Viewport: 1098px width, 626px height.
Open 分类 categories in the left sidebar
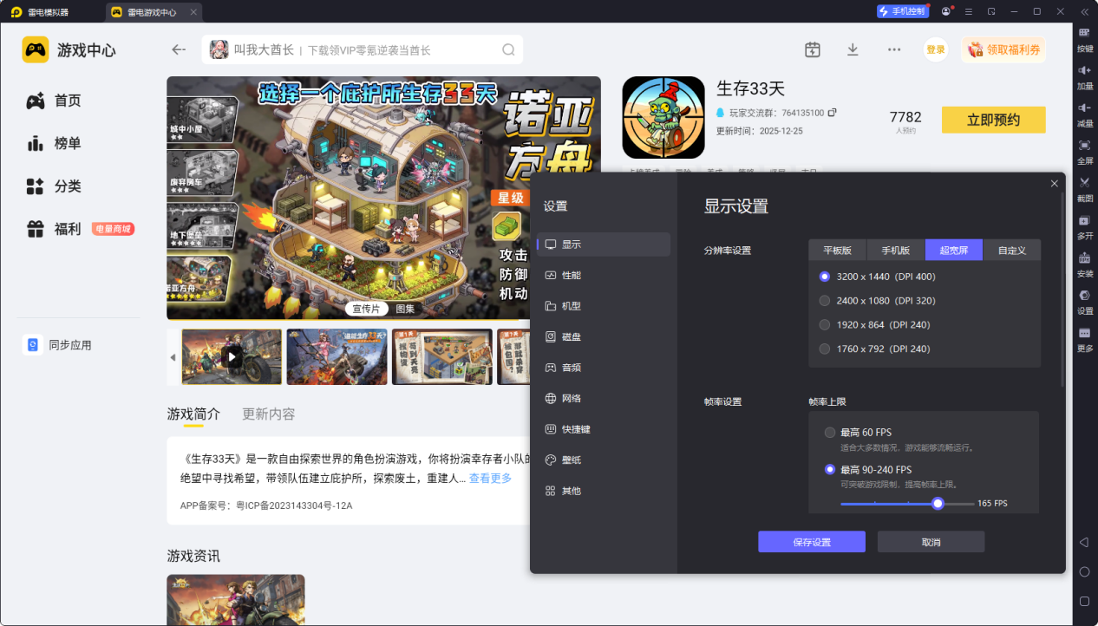pyautogui.click(x=54, y=186)
